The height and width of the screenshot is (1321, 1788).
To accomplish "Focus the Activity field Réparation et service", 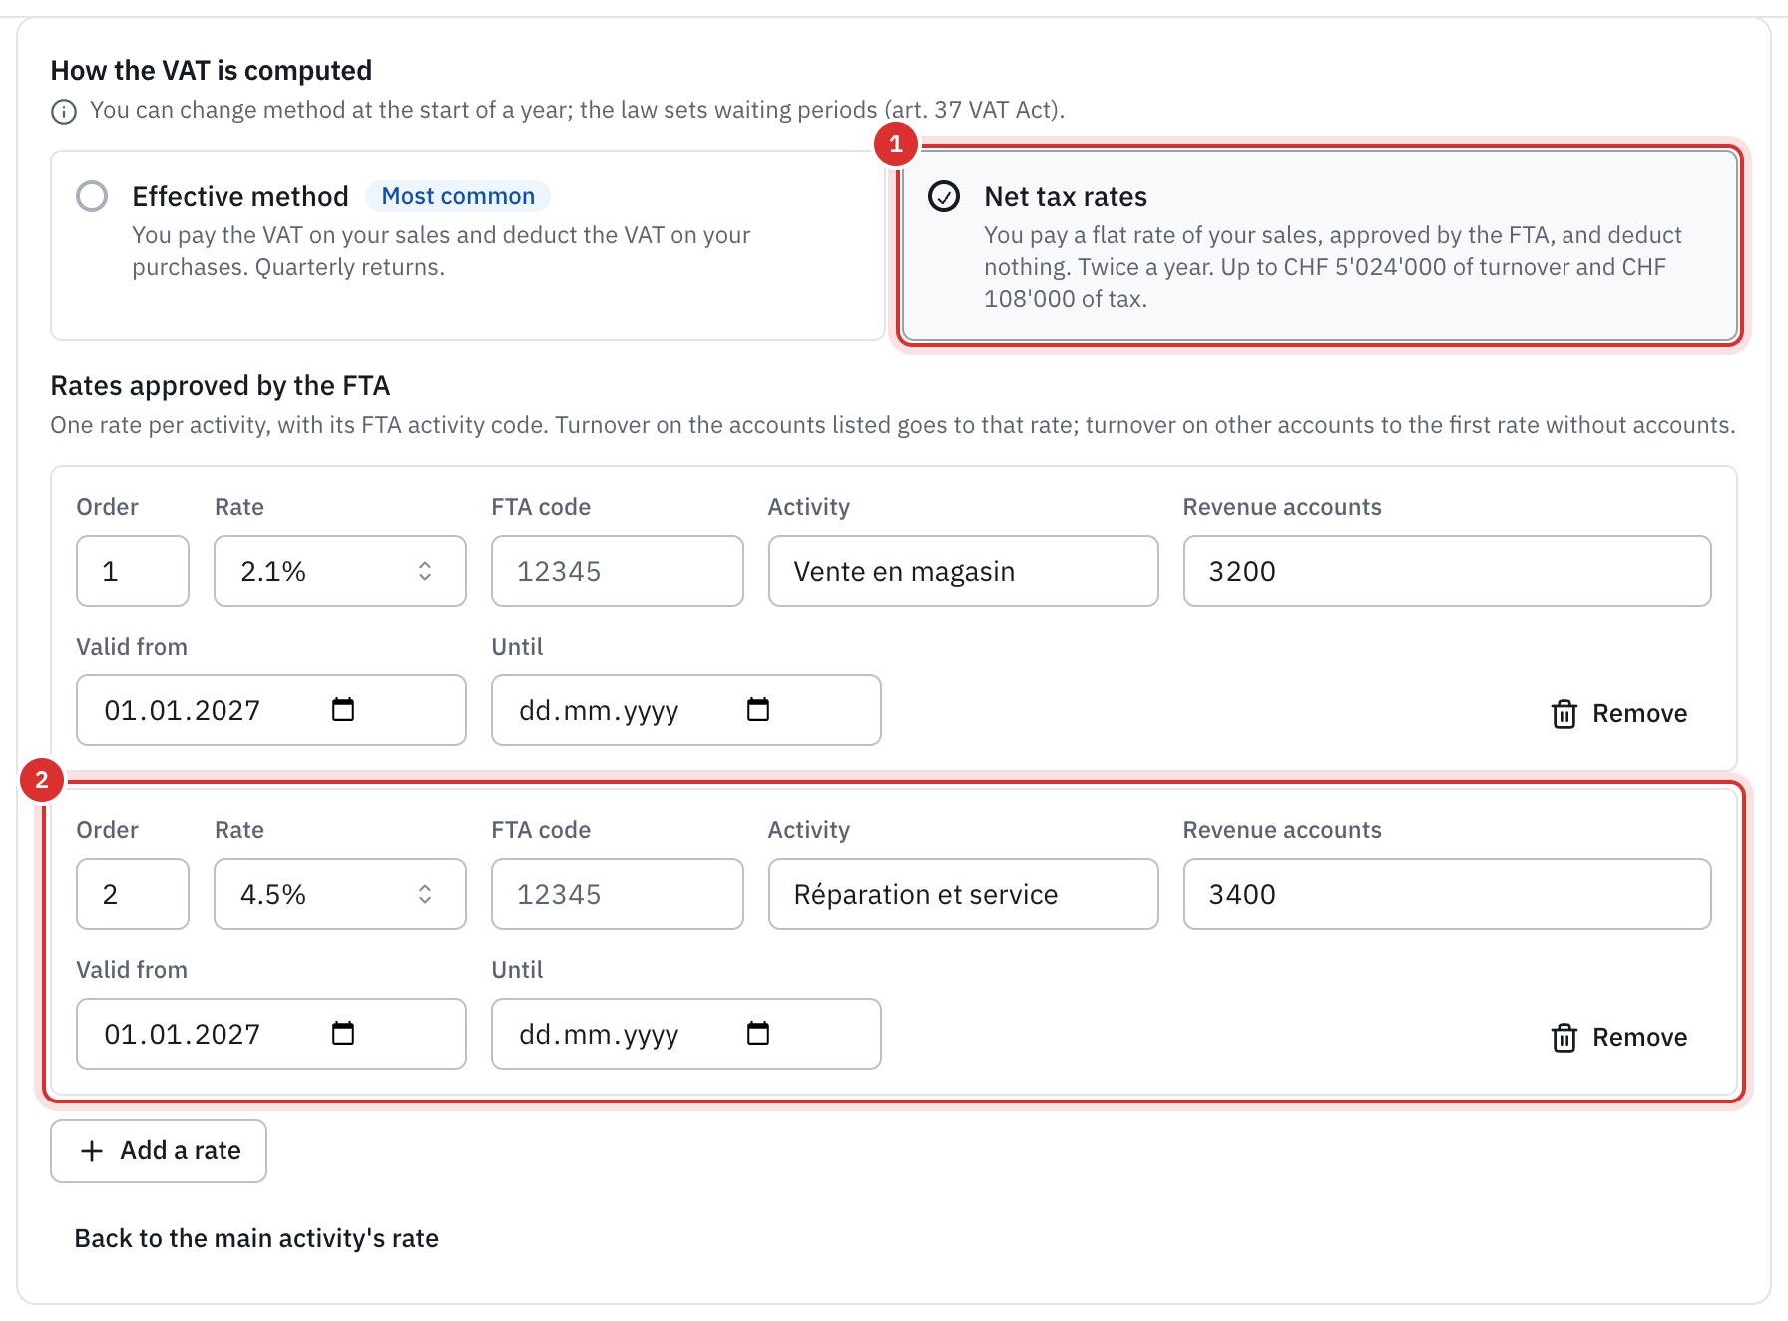I will [x=964, y=894].
